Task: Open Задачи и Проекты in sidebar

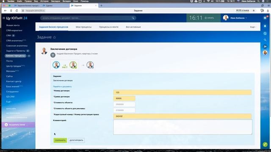Action: (16, 51)
